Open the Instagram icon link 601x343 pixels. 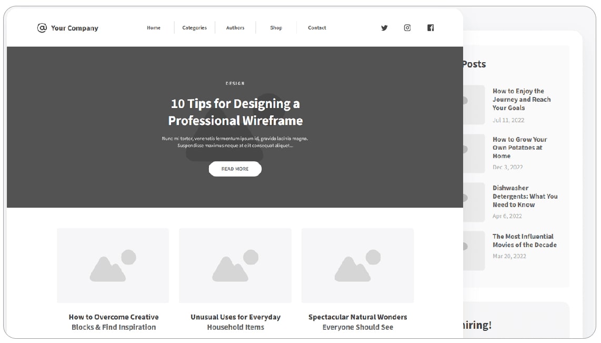407,28
